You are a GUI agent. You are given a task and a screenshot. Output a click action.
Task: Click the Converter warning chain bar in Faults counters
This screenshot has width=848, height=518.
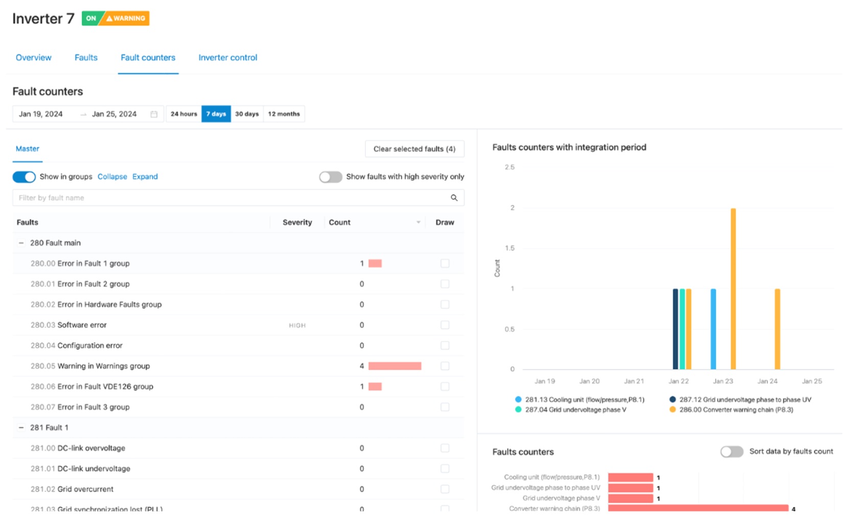[x=698, y=508]
